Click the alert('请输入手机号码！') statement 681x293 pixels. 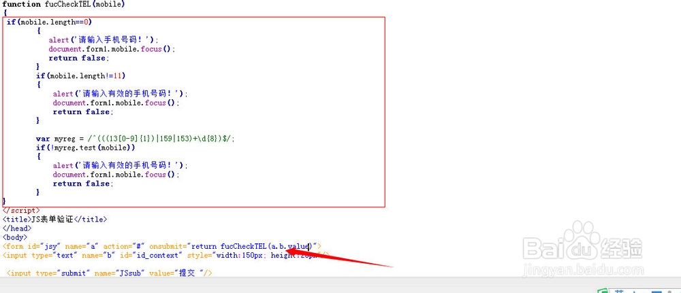[104, 40]
